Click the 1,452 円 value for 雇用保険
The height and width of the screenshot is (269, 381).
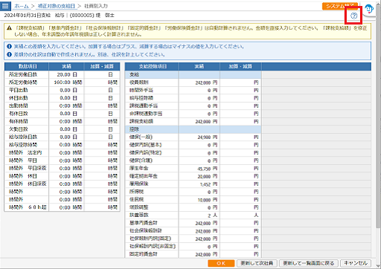(x=208, y=184)
